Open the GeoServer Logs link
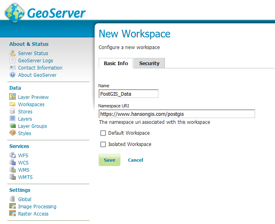Screen dimensions: 275x224 (x=35, y=61)
